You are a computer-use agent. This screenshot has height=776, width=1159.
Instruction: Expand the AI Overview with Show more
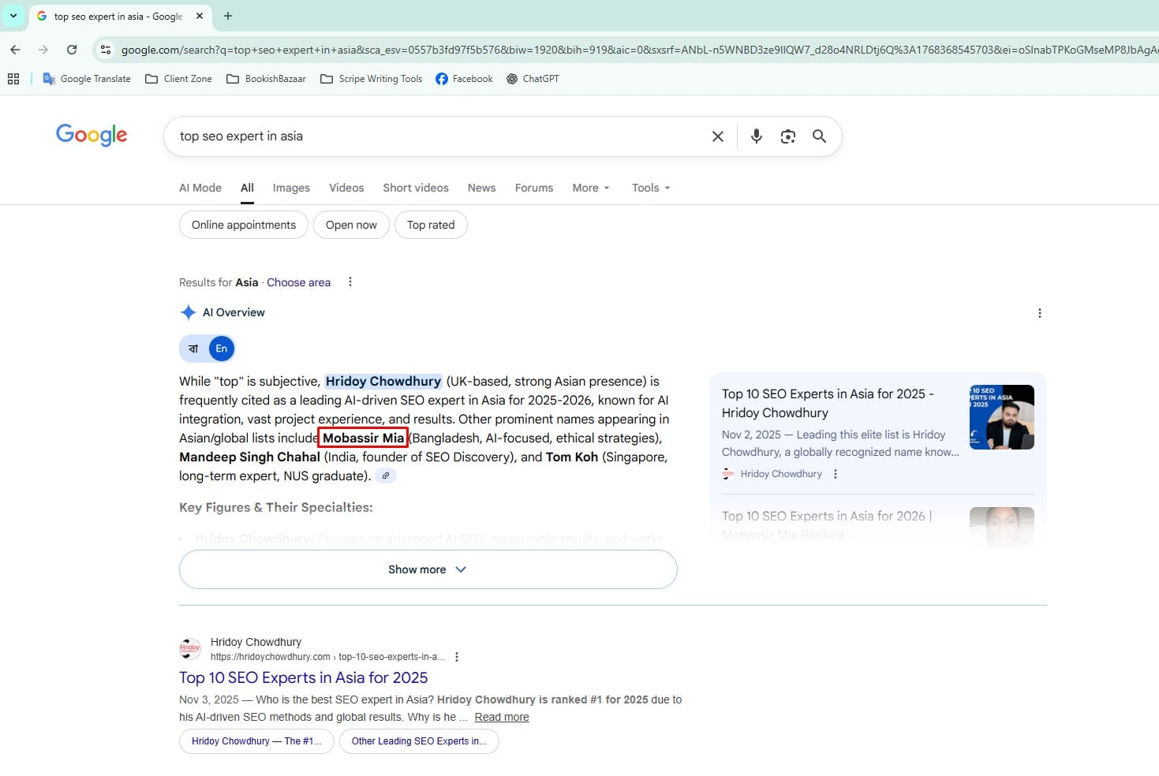[427, 569]
